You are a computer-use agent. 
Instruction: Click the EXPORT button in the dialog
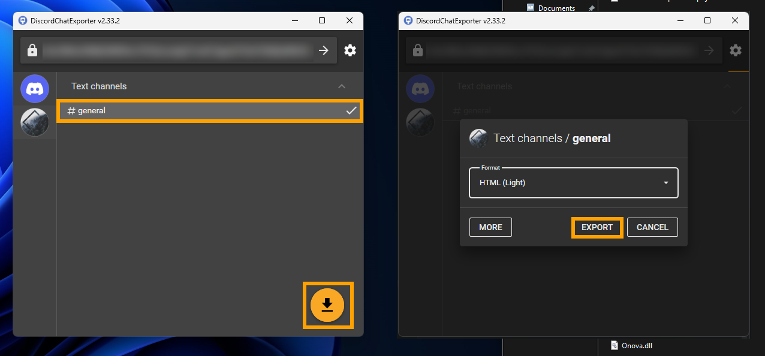click(597, 227)
